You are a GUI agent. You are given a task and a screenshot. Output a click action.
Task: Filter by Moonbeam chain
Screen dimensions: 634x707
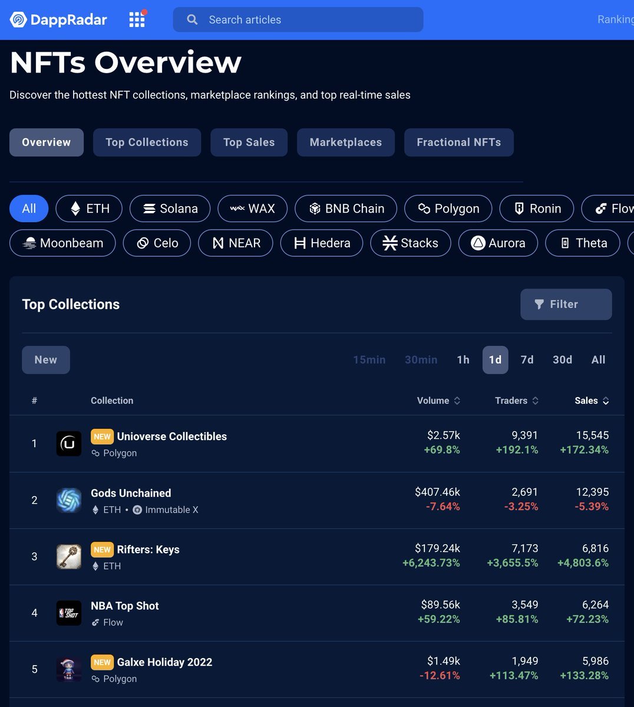click(62, 243)
